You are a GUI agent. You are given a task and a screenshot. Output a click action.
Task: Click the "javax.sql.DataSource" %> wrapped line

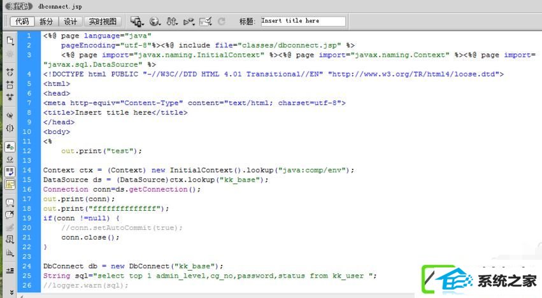click(99, 65)
